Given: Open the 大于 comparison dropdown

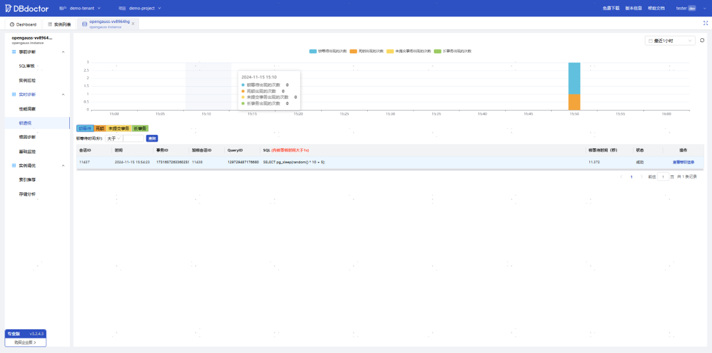Looking at the screenshot, I should [x=113, y=138].
